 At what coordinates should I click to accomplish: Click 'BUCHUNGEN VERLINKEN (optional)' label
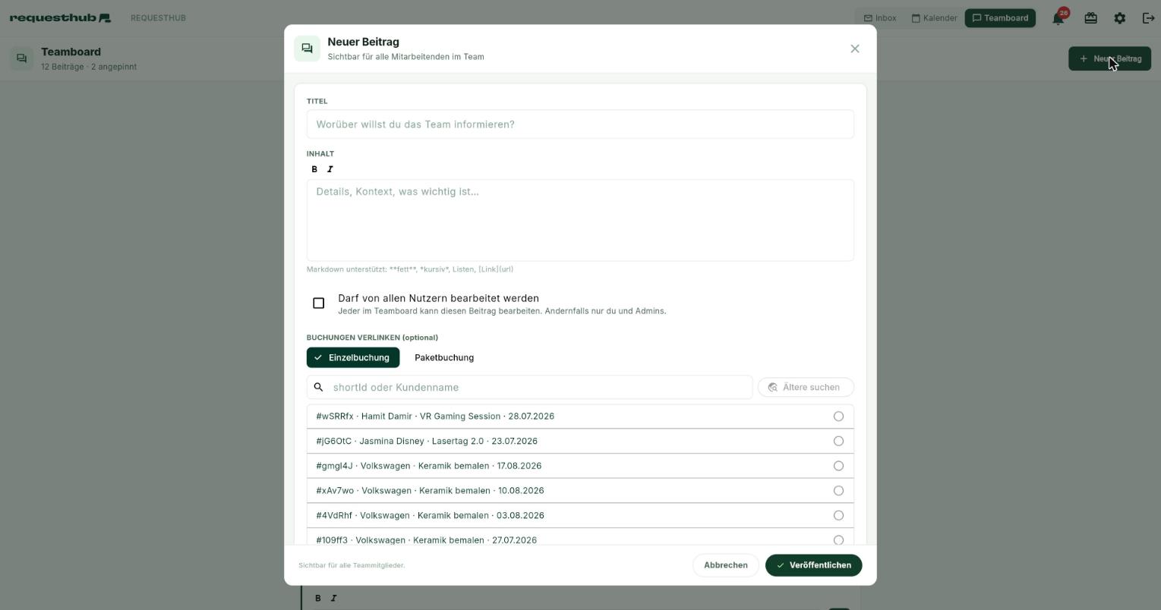[x=372, y=338]
